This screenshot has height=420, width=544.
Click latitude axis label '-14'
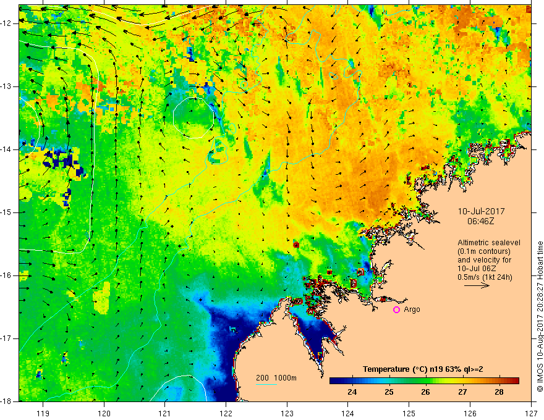pyautogui.click(x=7, y=149)
